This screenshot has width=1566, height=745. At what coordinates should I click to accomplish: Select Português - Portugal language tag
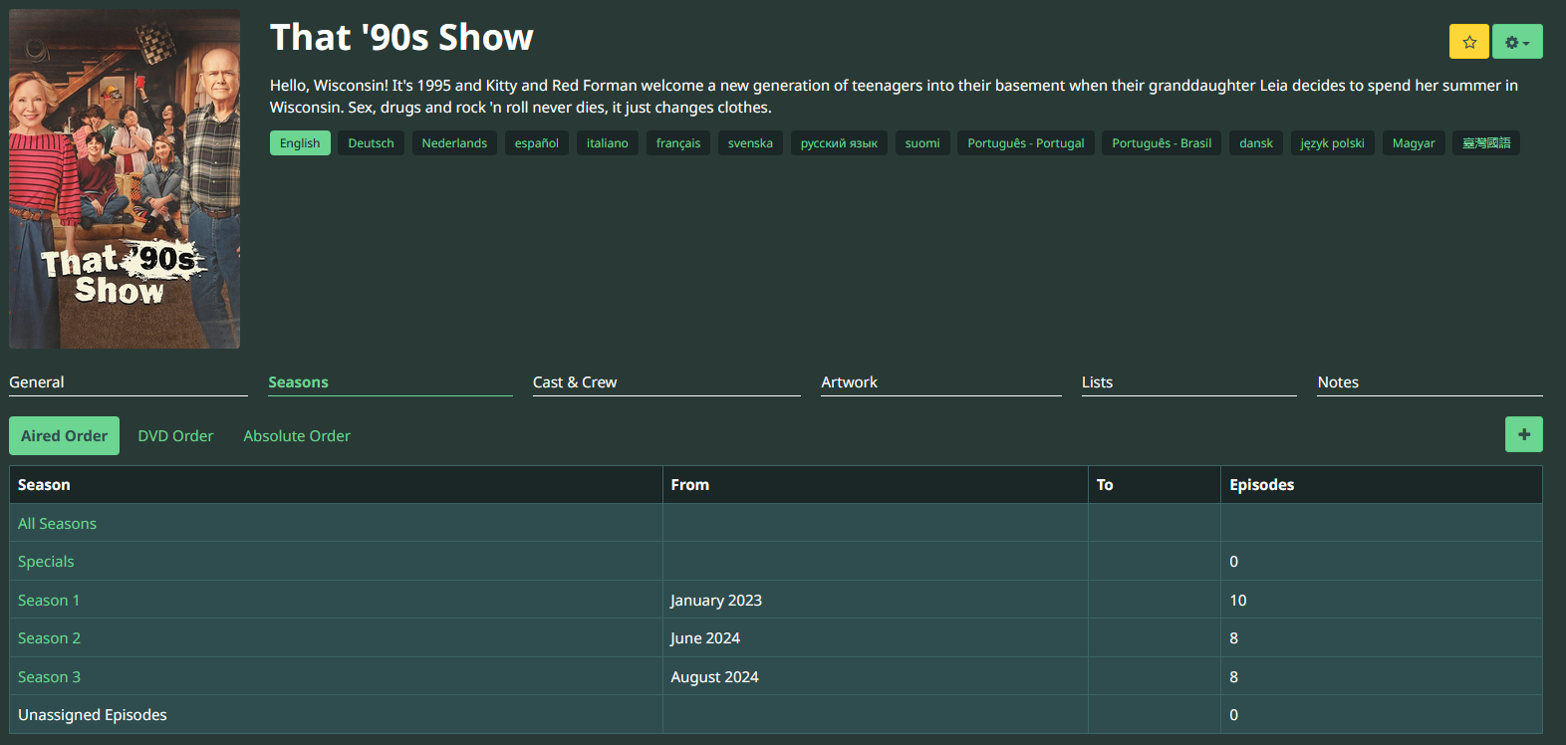[1026, 143]
